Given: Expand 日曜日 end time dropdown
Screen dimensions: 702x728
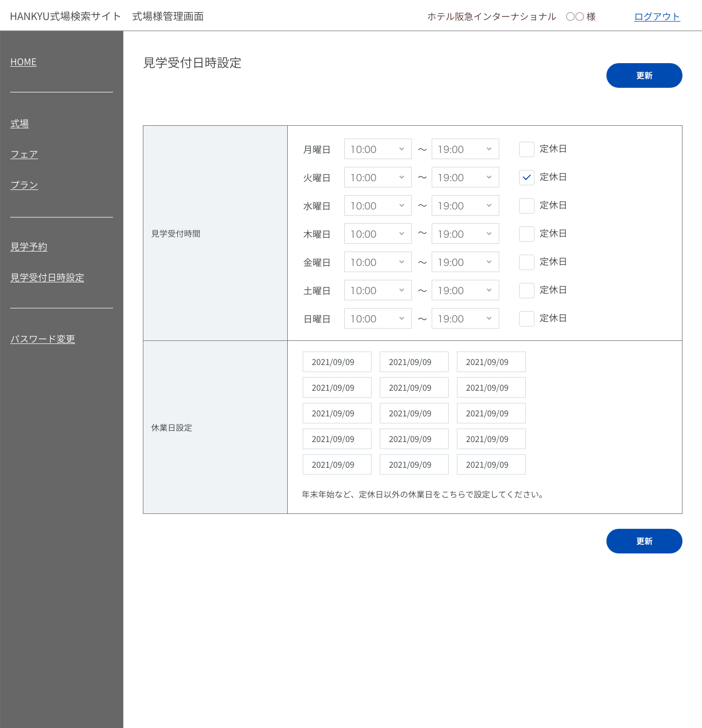Looking at the screenshot, I should [465, 319].
